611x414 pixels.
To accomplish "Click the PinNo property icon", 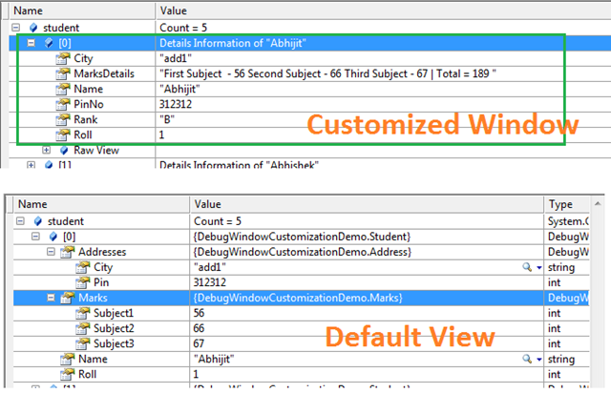I will tap(63, 105).
